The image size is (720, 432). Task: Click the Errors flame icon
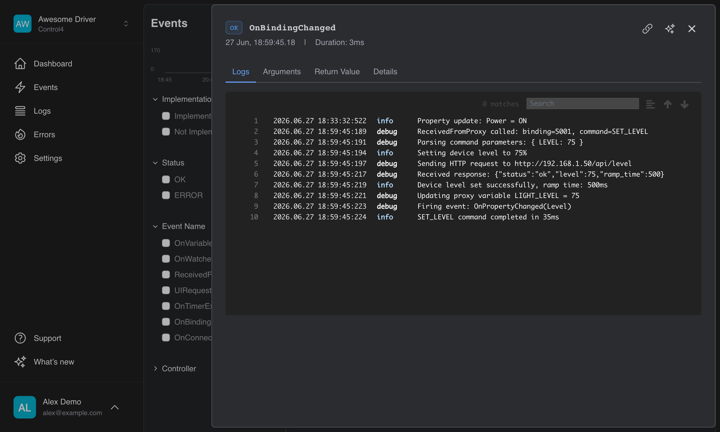click(20, 134)
